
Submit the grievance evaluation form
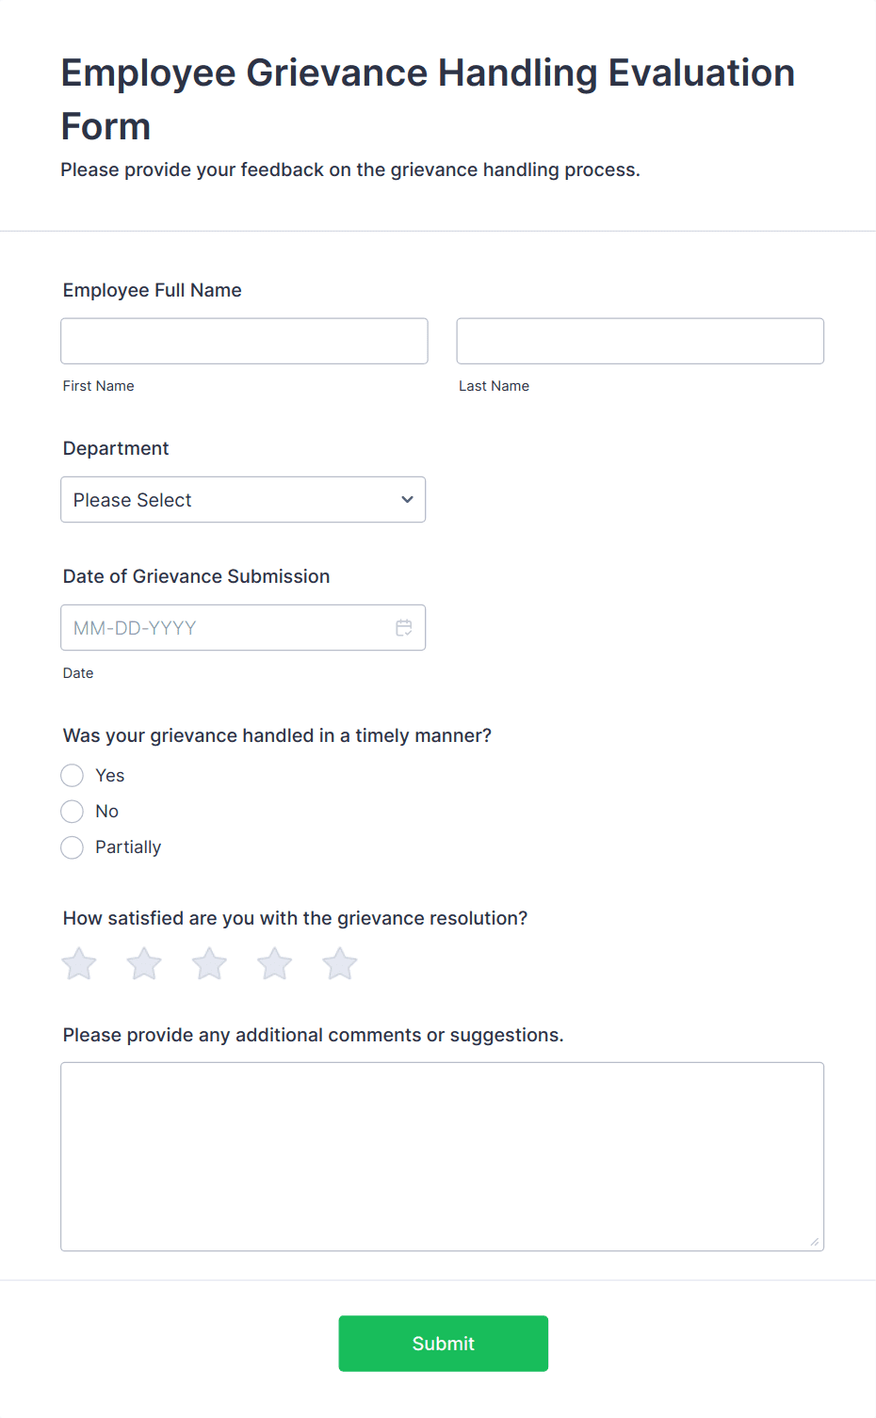click(x=443, y=1344)
